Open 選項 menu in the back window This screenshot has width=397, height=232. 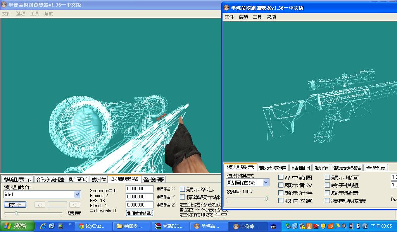(21, 14)
